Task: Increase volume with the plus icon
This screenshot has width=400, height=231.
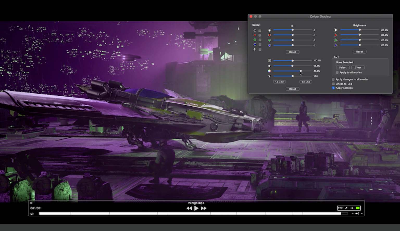Action: pyautogui.click(x=362, y=214)
